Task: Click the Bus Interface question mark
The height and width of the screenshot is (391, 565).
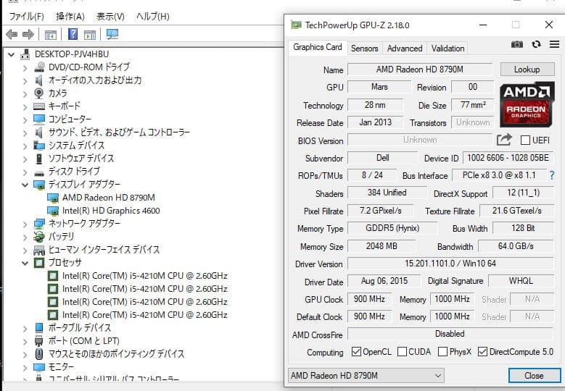Action: pyautogui.click(x=552, y=175)
